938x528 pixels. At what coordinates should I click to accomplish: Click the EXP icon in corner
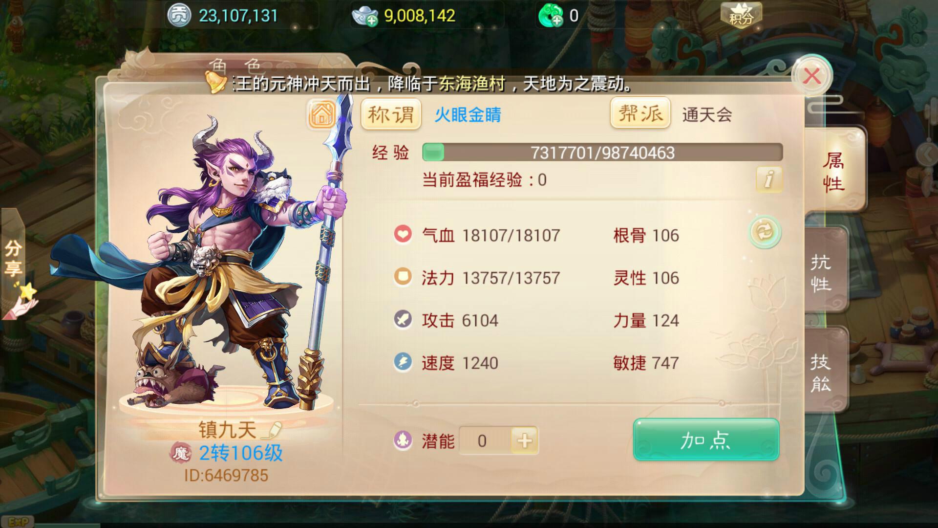click(x=19, y=522)
